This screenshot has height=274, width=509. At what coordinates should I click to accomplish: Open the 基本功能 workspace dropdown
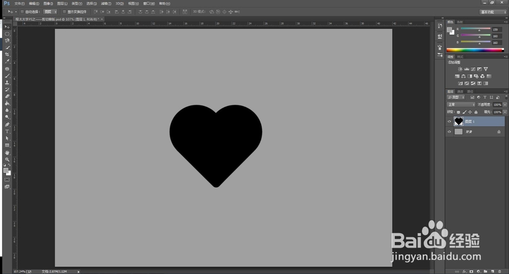pyautogui.click(x=493, y=12)
